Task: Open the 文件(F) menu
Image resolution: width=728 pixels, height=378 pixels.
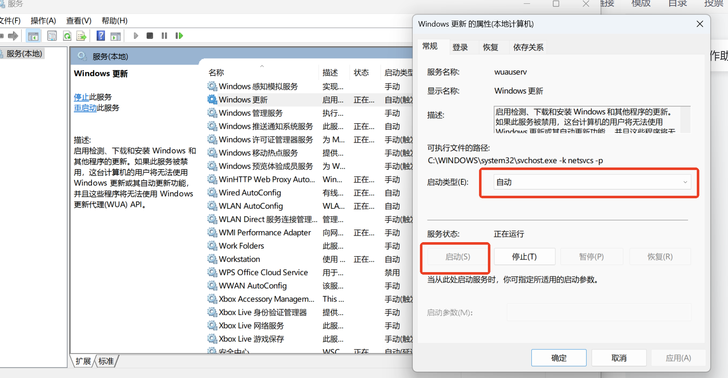Action: click(10, 21)
